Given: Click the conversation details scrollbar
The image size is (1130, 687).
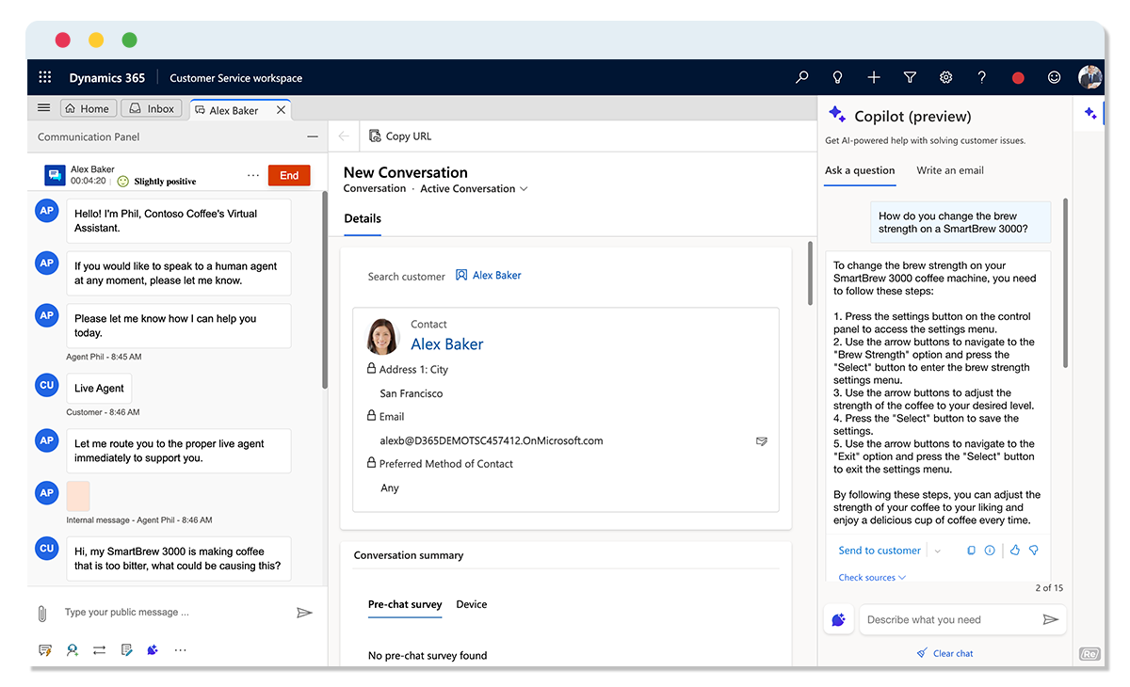Looking at the screenshot, I should click(810, 273).
